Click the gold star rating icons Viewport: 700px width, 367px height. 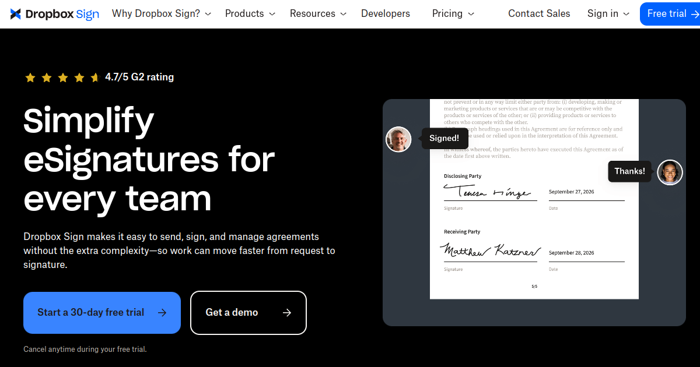tap(62, 77)
